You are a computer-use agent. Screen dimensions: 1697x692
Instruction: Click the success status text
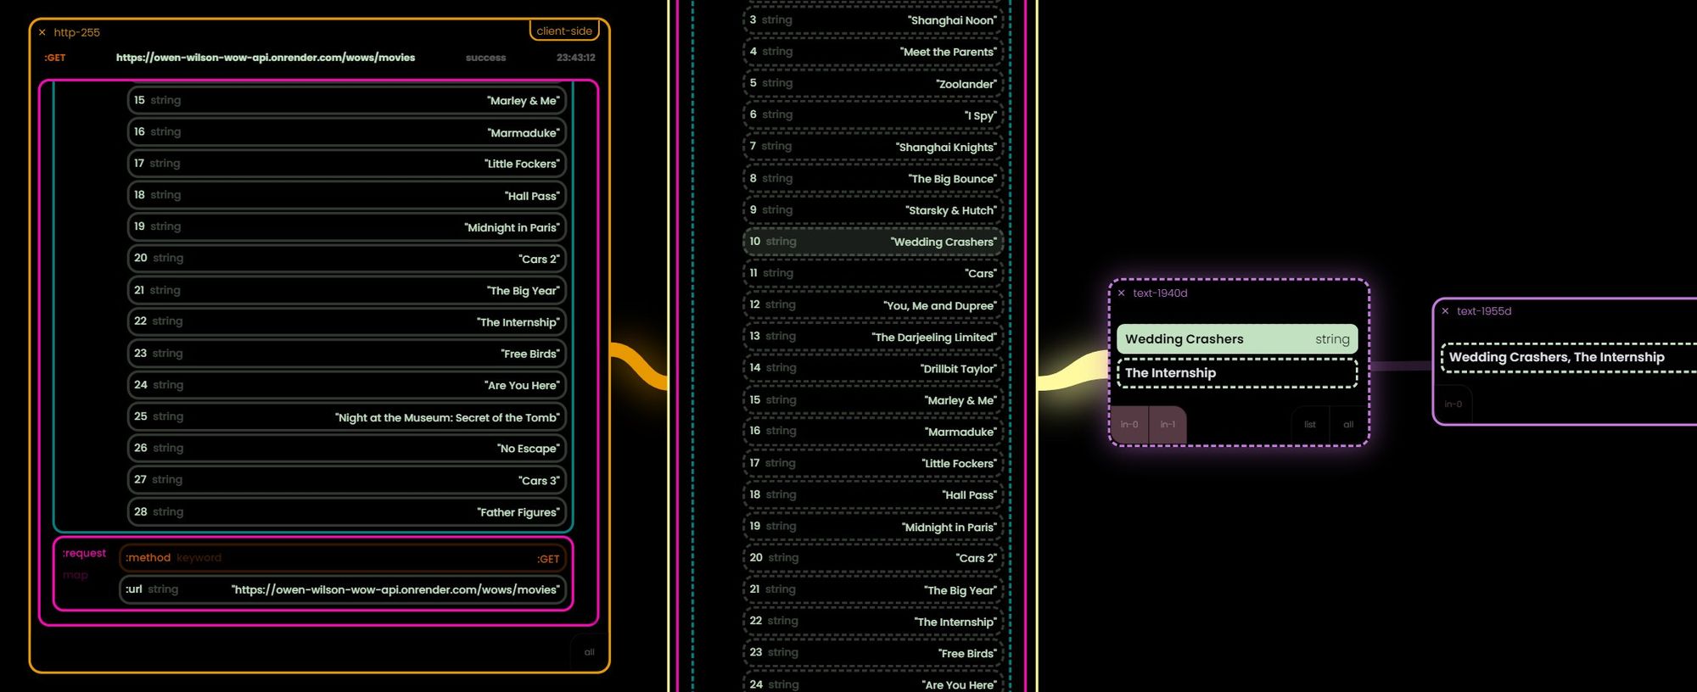tap(485, 58)
